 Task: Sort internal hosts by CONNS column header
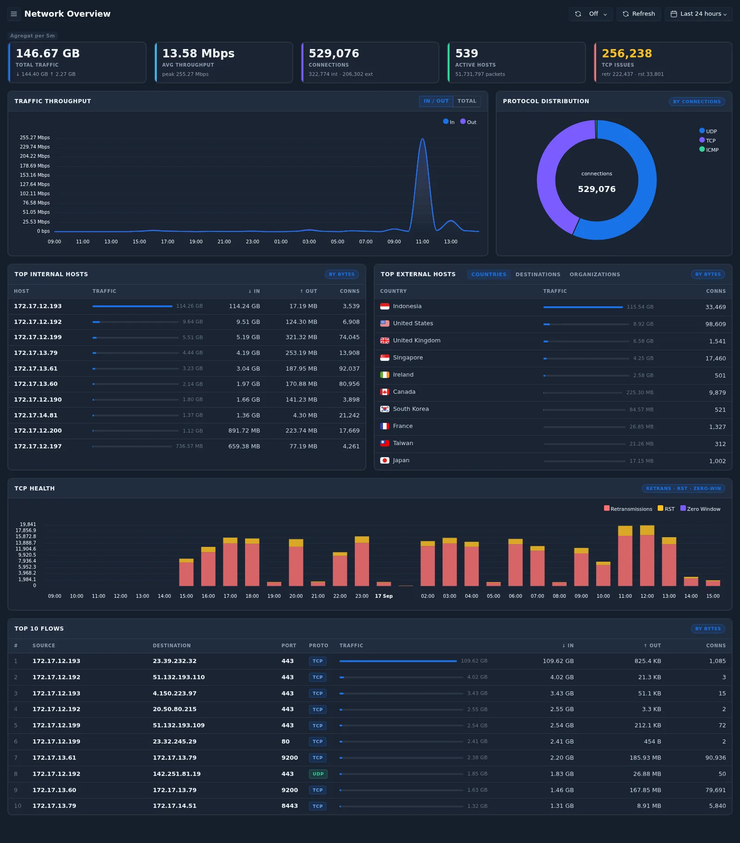[350, 291]
